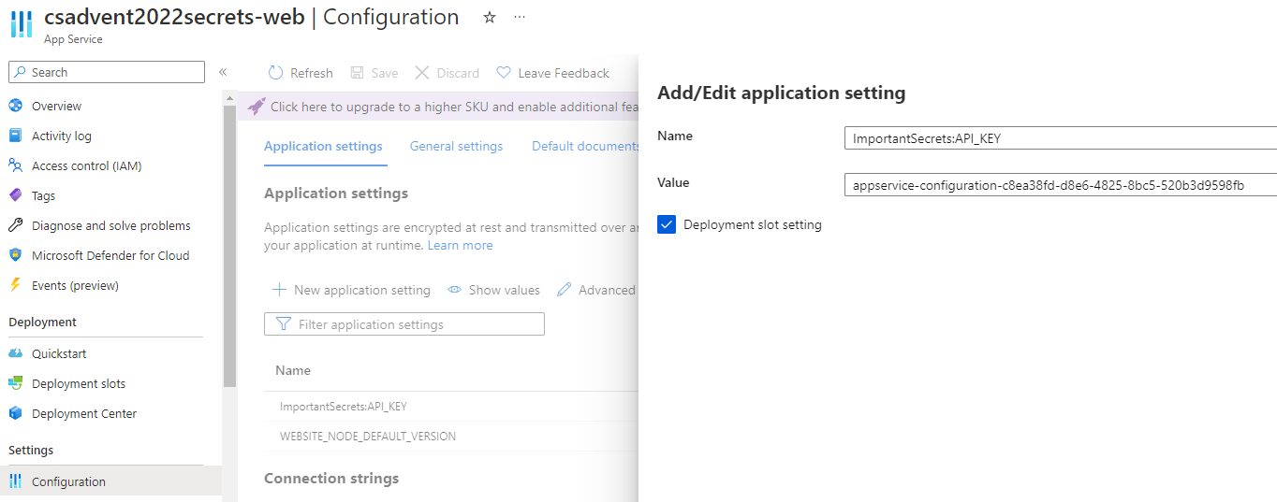Click the Leave Feedback heart icon
This screenshot has height=502, width=1277.
(504, 73)
